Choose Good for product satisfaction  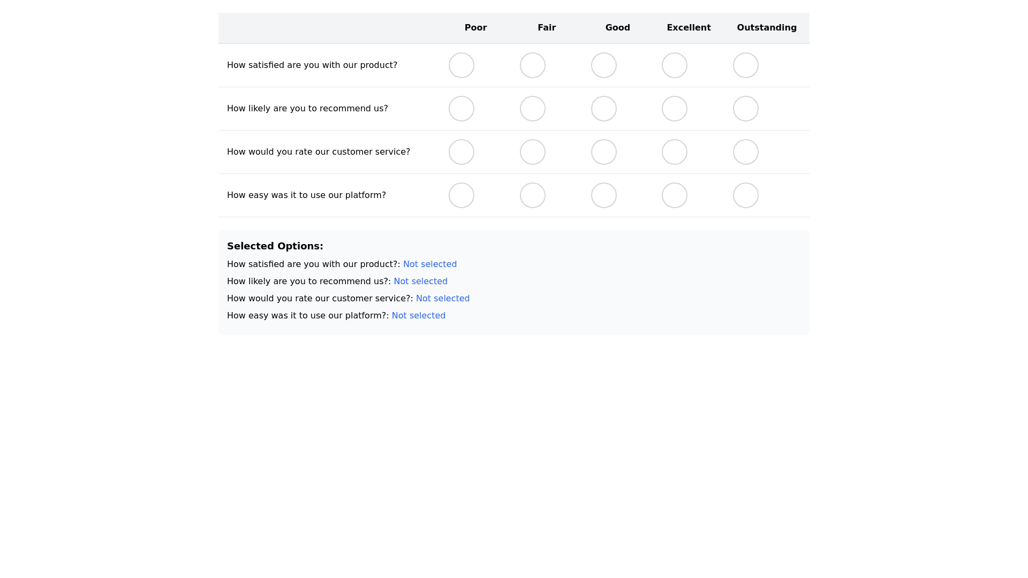coord(604,65)
